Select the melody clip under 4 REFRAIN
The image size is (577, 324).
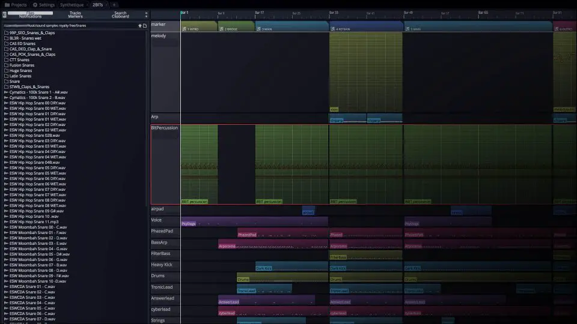pos(366,73)
